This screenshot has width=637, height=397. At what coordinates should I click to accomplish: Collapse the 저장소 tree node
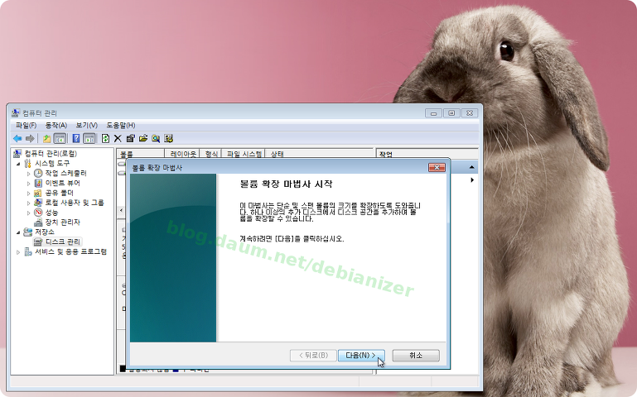(18, 232)
